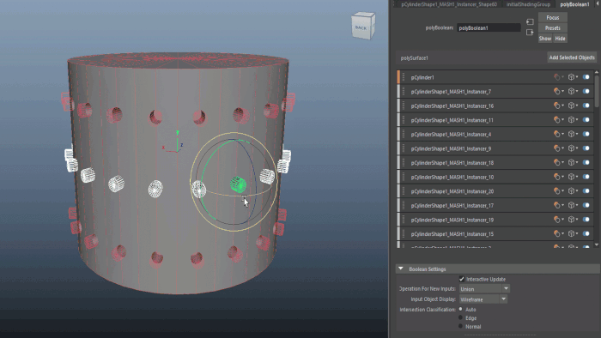Select the Edge intersection classification radio
Screen dimensions: 601x338
coord(461,317)
